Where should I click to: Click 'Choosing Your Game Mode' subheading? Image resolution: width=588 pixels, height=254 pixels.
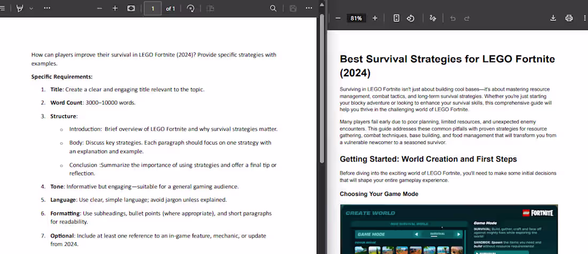click(379, 194)
